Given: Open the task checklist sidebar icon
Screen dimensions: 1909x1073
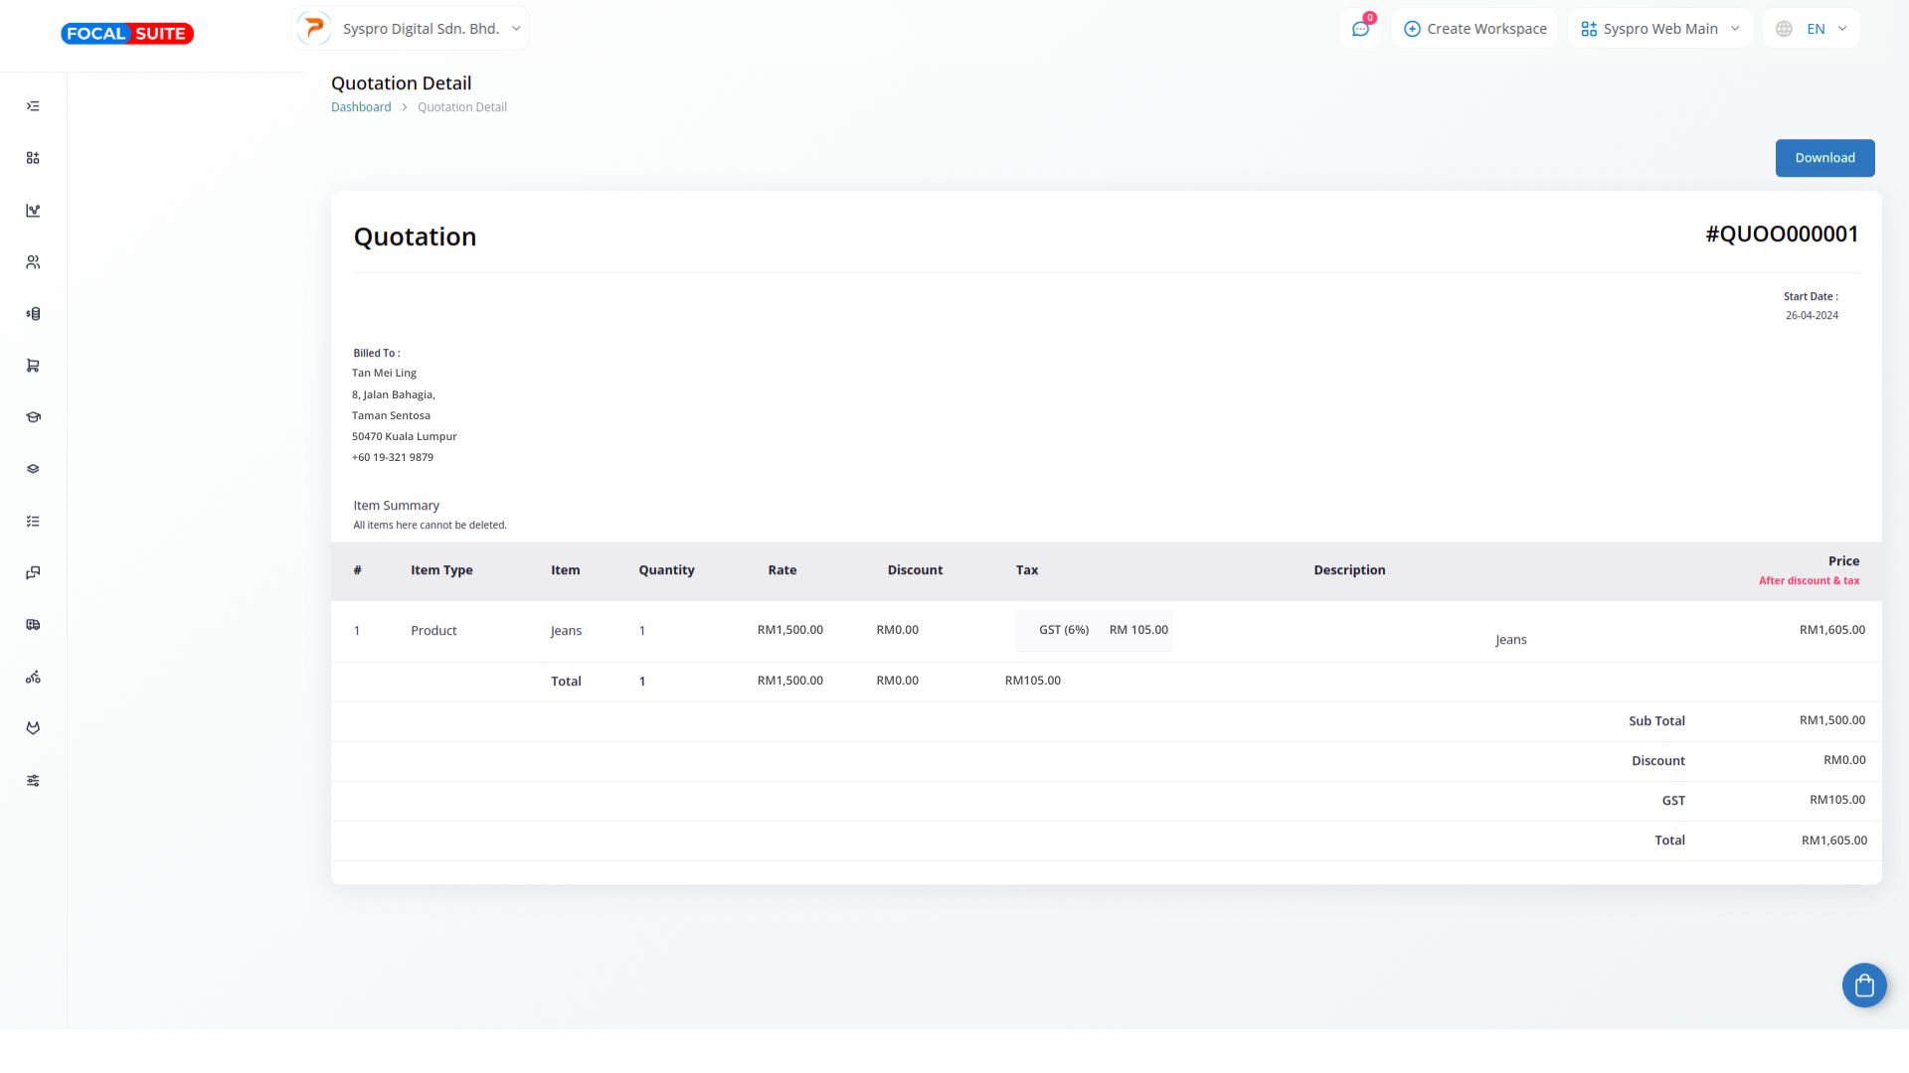Looking at the screenshot, I should (x=33, y=521).
